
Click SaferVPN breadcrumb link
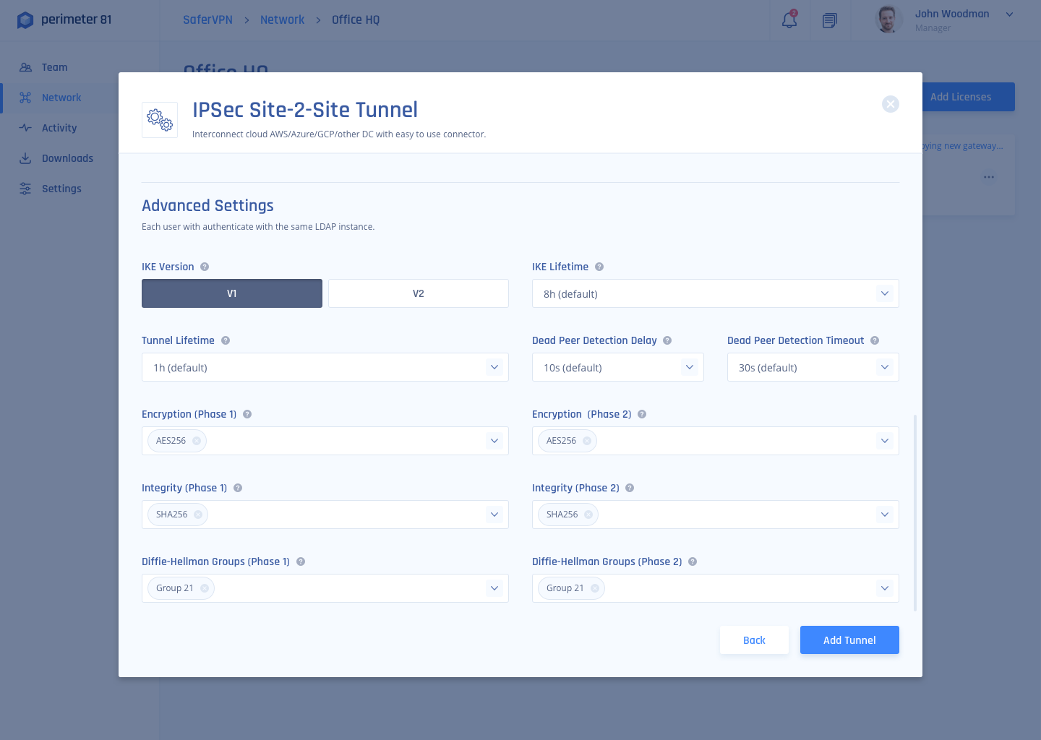click(x=207, y=20)
